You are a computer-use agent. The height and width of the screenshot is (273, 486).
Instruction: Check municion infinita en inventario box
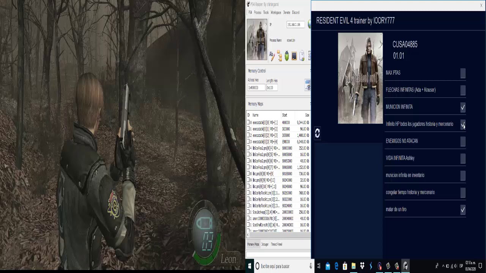(x=463, y=176)
